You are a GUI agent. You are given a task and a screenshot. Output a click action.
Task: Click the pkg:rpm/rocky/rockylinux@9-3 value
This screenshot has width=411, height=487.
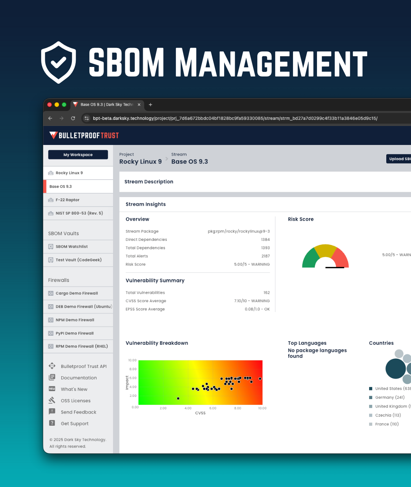point(239,231)
